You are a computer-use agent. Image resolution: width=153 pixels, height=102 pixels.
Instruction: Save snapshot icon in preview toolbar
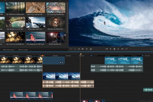tap(91, 49)
